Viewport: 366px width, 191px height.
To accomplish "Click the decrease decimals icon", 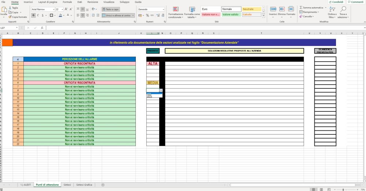I will (163, 15).
